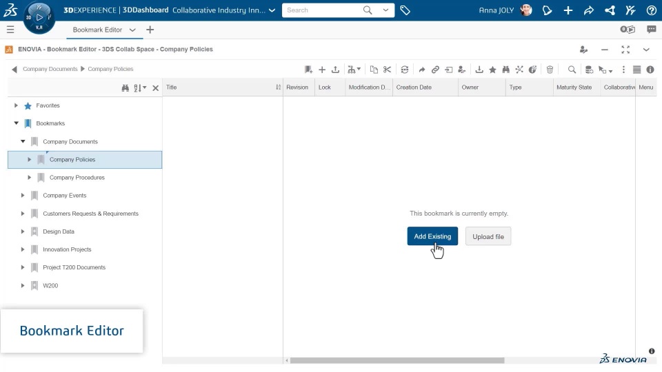Click the back arrow beside breadcrumb

pyautogui.click(x=14, y=69)
